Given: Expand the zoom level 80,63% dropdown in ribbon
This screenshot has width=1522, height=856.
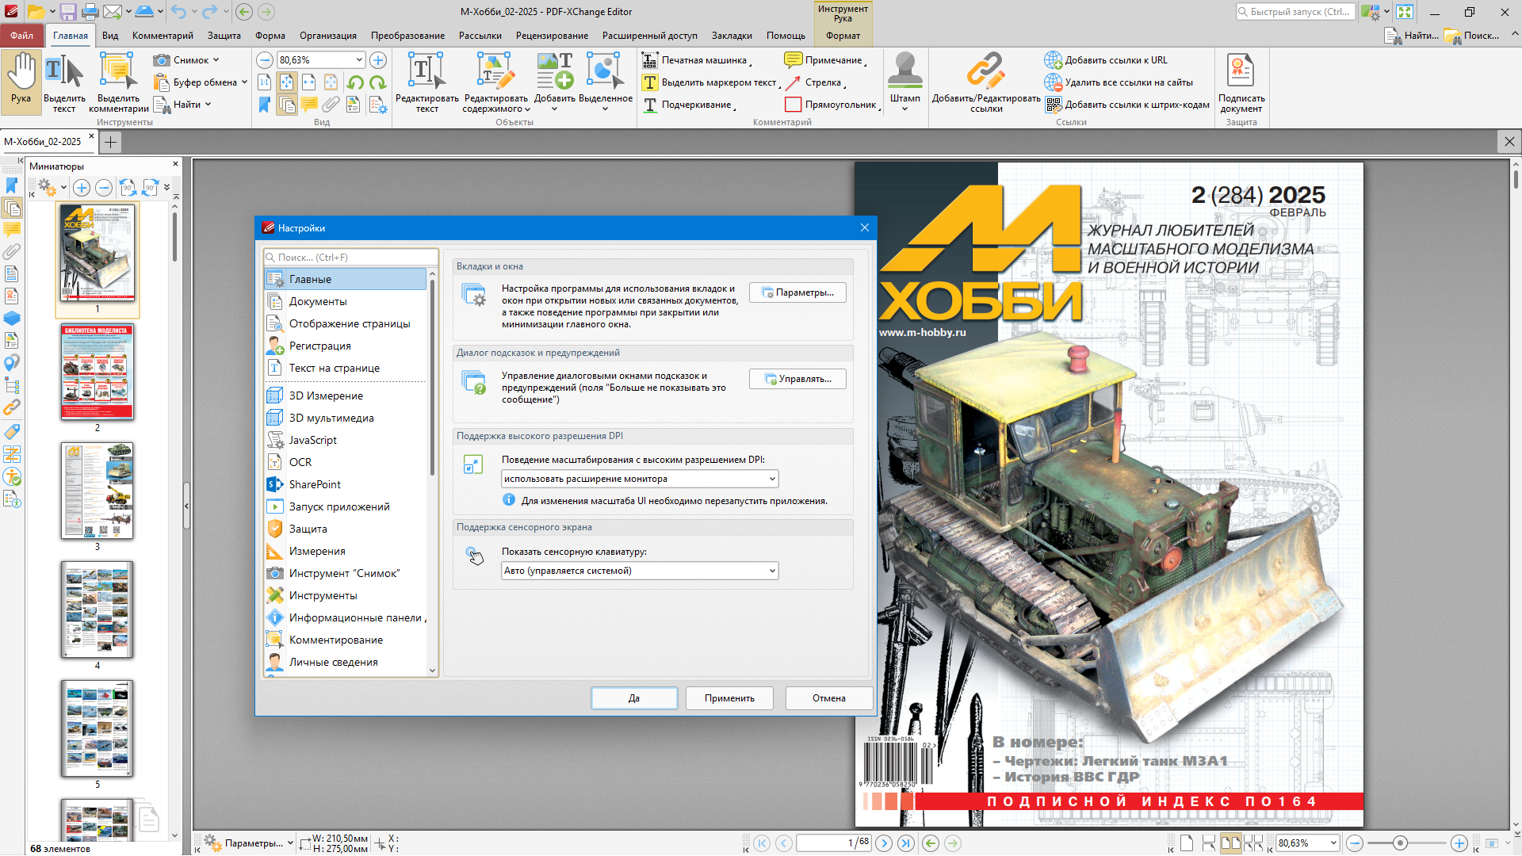Looking at the screenshot, I should coord(359,60).
